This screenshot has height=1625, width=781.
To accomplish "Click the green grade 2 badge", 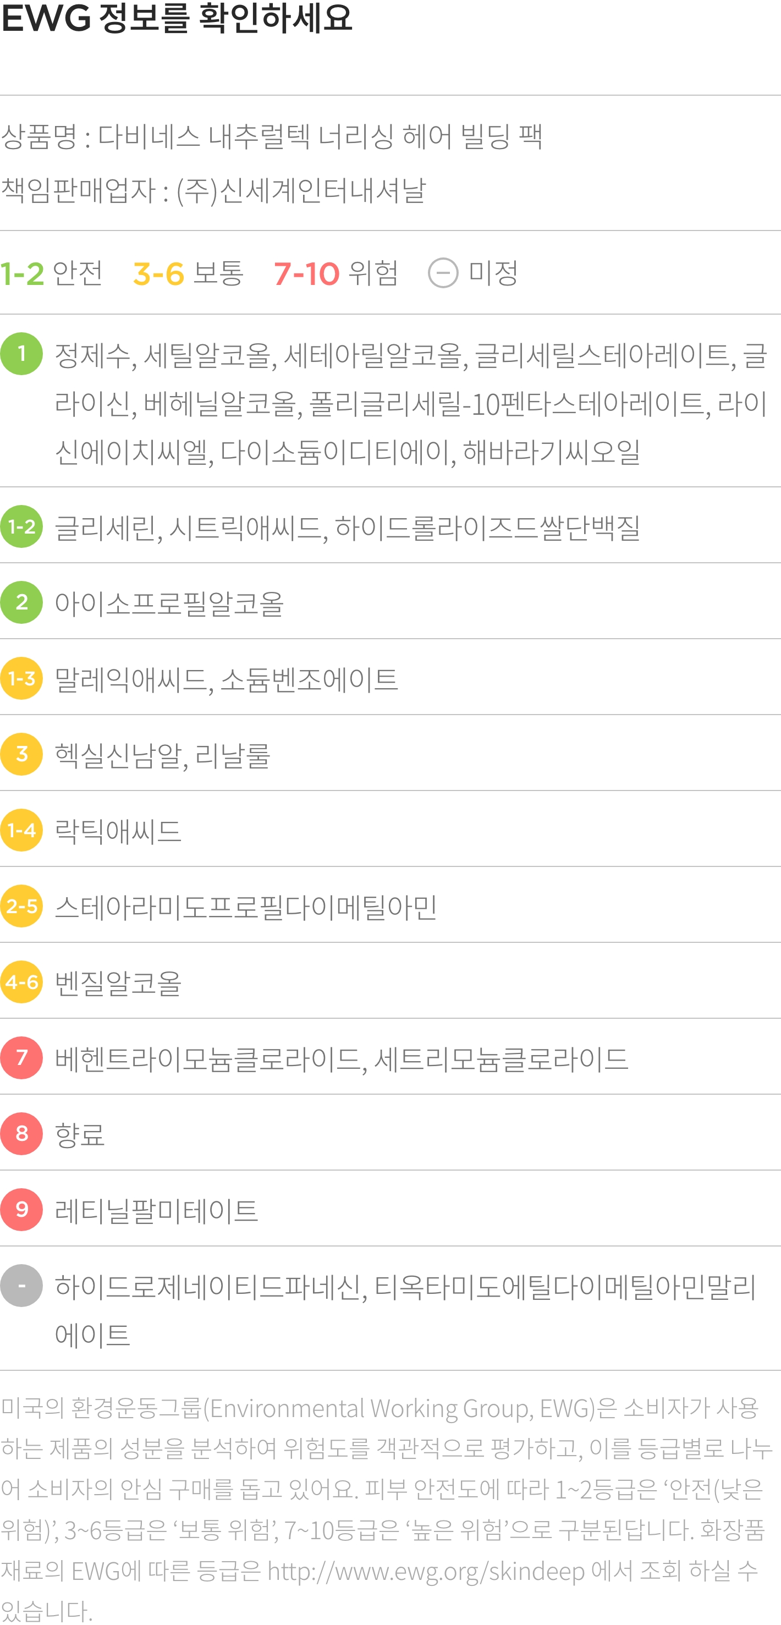I will [21, 602].
